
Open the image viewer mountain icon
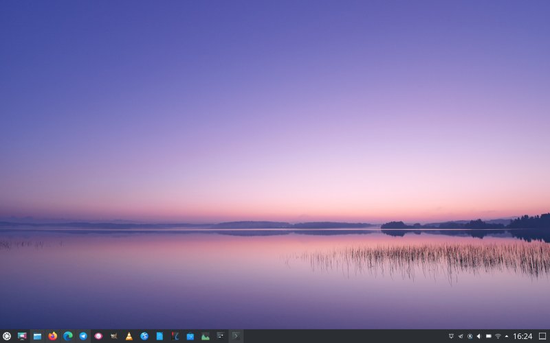coord(205,336)
